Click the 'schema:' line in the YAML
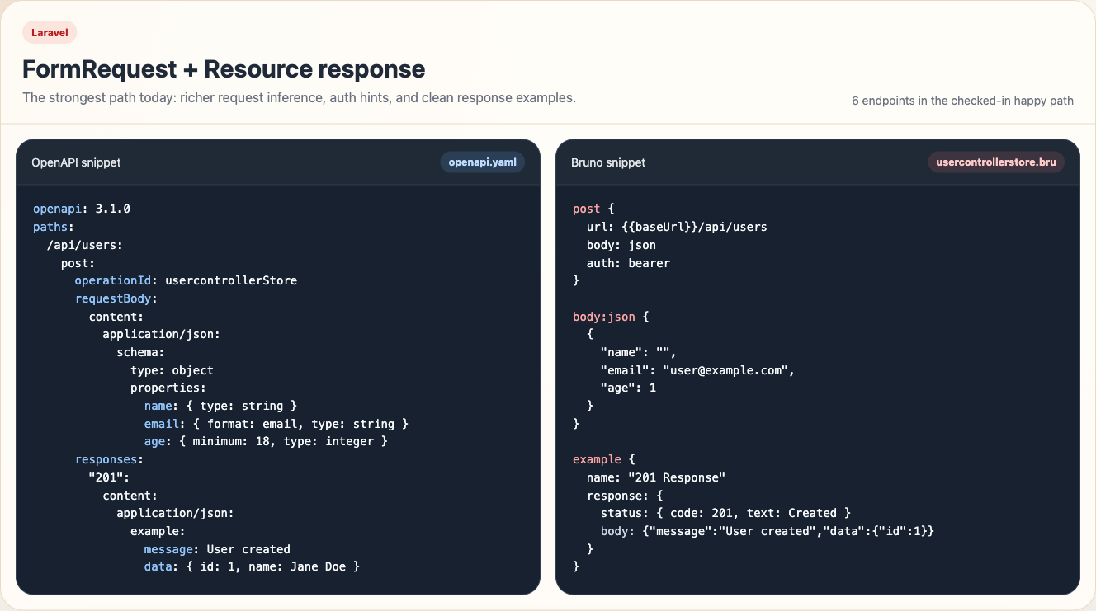 (x=140, y=352)
